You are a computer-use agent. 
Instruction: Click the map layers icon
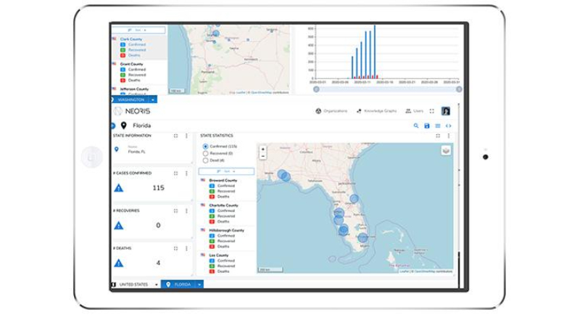click(446, 150)
